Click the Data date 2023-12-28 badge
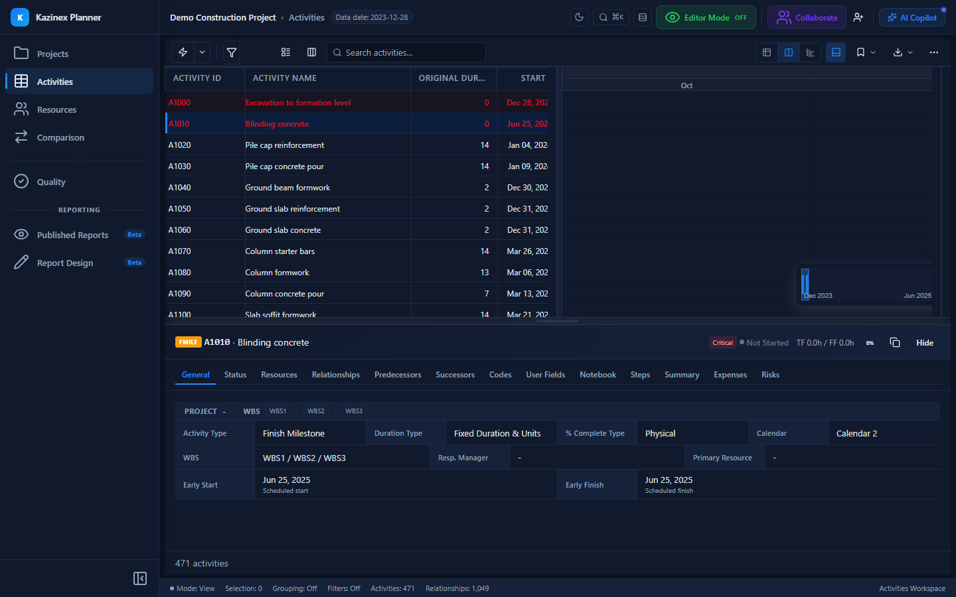The width and height of the screenshot is (956, 597). [372, 17]
